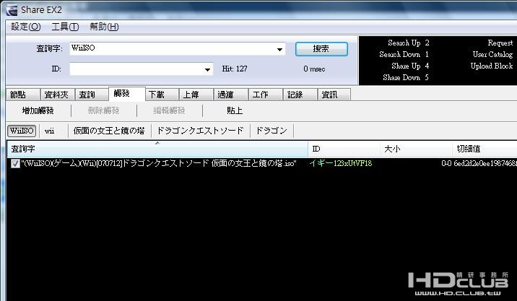Switch to the 上傳 tab
This screenshot has height=301, width=517.
pos(196,95)
